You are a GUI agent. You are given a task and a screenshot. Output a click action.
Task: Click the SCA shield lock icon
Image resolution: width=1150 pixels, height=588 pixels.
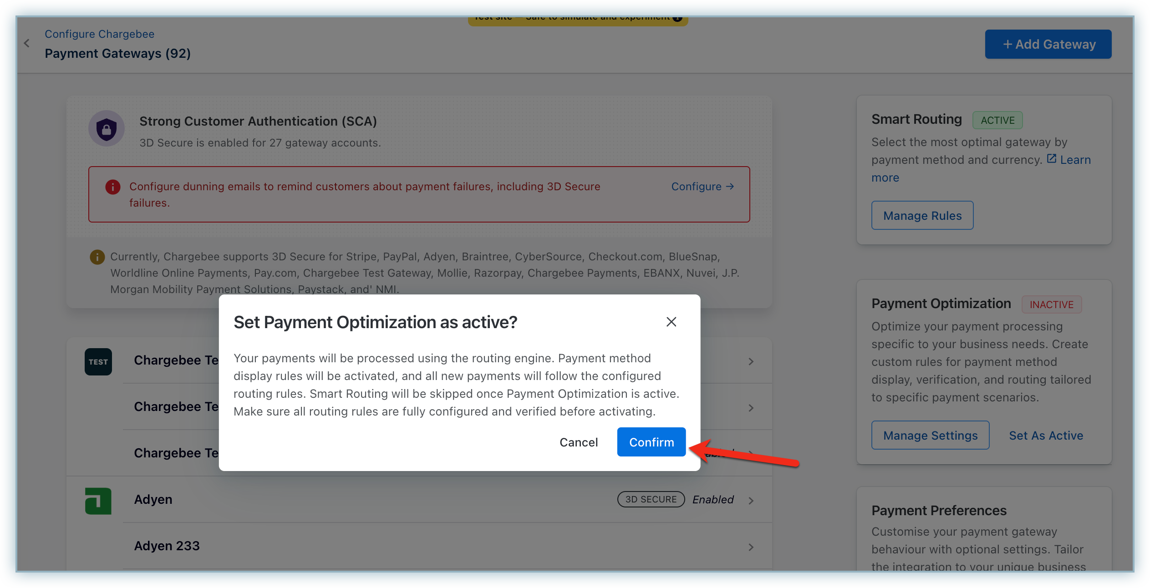click(107, 129)
